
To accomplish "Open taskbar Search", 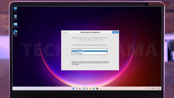I will tap(77, 88).
